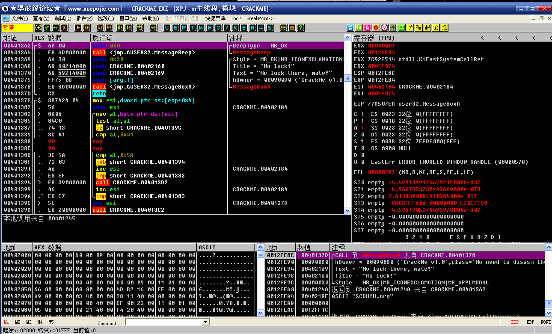Expand the Command combo box dropdown
Screen dimensions: 552x334
tap(205, 322)
